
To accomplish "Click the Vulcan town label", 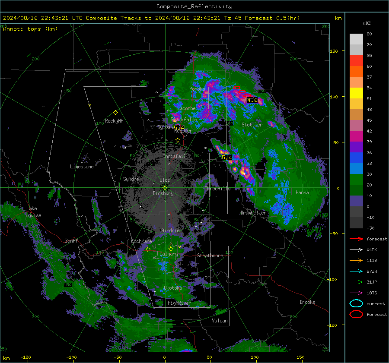I will (x=220, y=321).
